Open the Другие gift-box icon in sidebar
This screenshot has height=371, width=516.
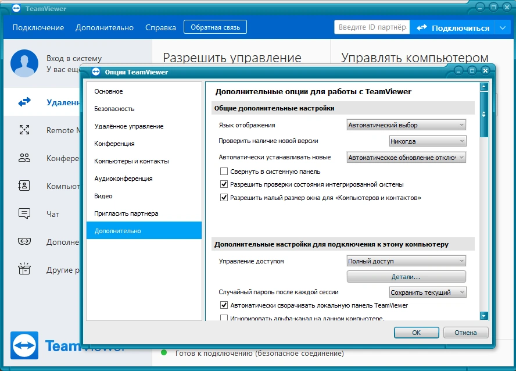24,269
